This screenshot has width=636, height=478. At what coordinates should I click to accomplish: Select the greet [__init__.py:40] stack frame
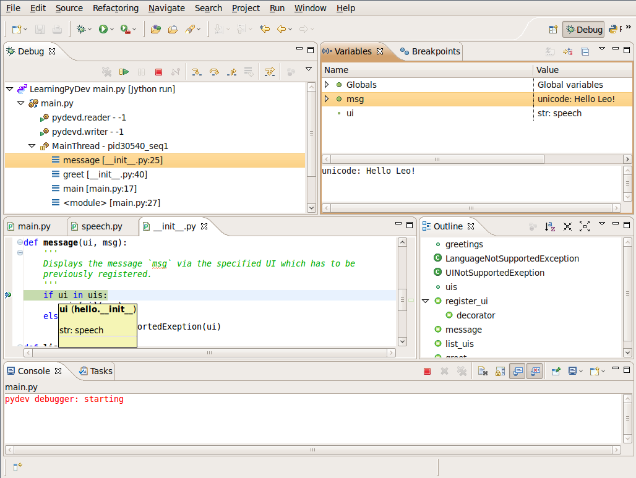tap(105, 174)
